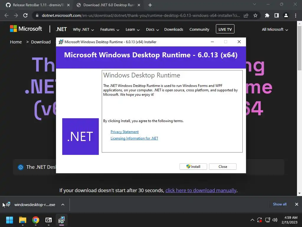Toggle the Chrome side panel icon
This screenshot has height=227, width=302.
277,15
